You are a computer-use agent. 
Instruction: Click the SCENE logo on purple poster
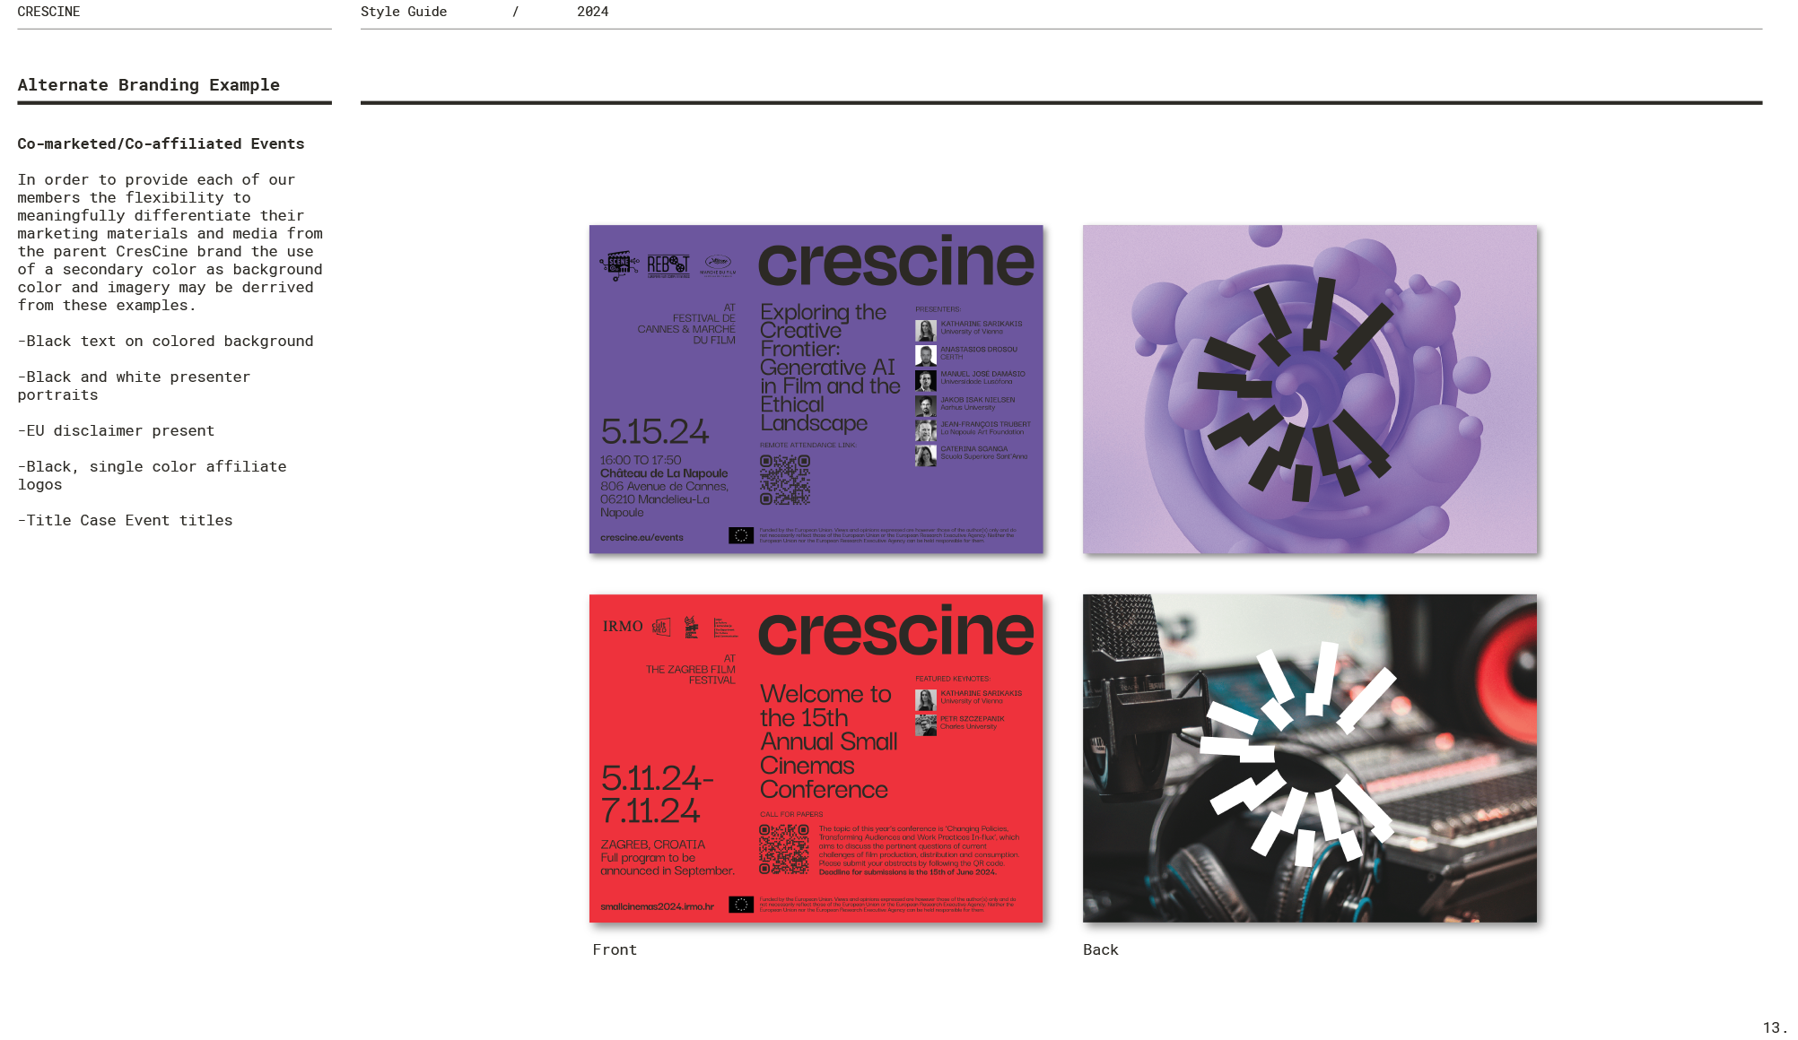pyautogui.click(x=618, y=265)
